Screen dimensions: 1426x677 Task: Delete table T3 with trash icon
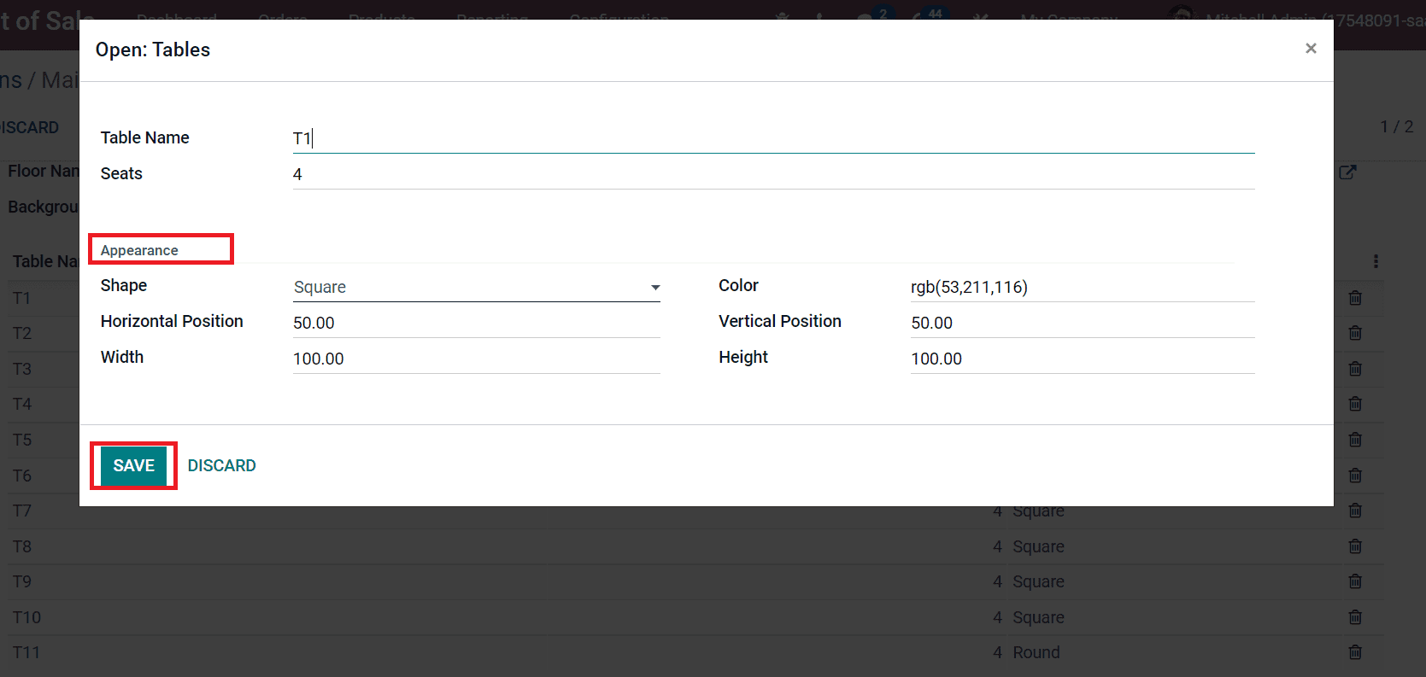tap(1355, 369)
